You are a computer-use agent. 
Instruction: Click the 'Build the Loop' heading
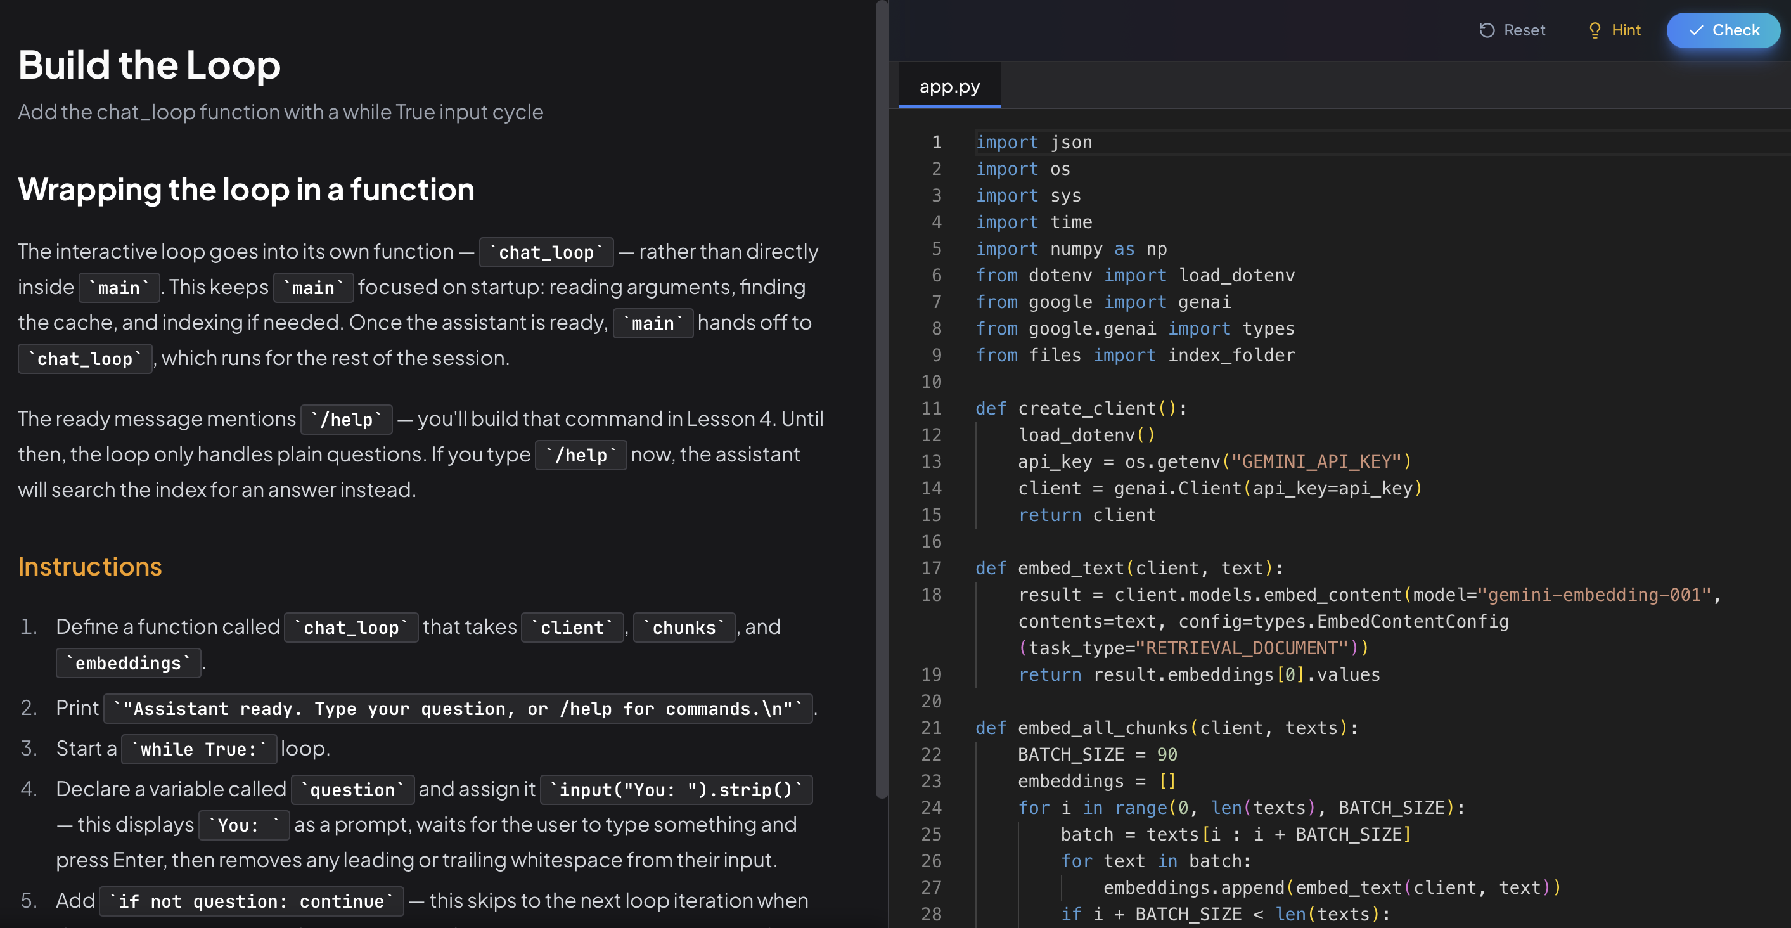pyautogui.click(x=149, y=65)
